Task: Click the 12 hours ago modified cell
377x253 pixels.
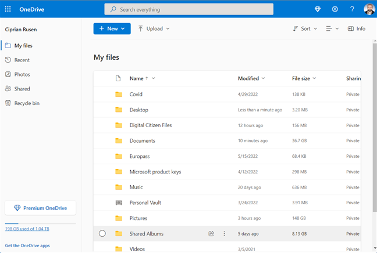Action: 250,125
